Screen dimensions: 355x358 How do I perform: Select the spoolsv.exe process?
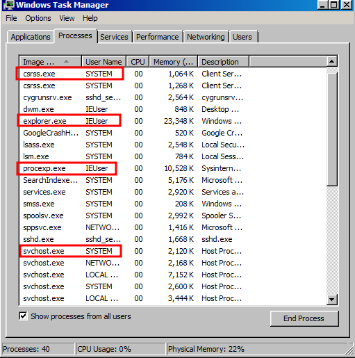[x=172, y=215]
